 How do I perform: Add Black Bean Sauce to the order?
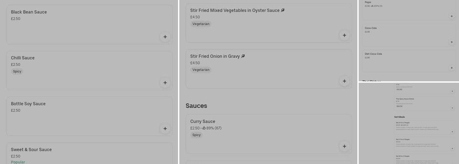[x=165, y=37]
